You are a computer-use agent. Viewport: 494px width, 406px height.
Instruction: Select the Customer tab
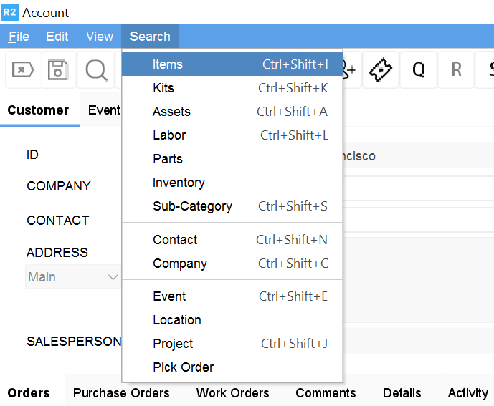(x=38, y=110)
